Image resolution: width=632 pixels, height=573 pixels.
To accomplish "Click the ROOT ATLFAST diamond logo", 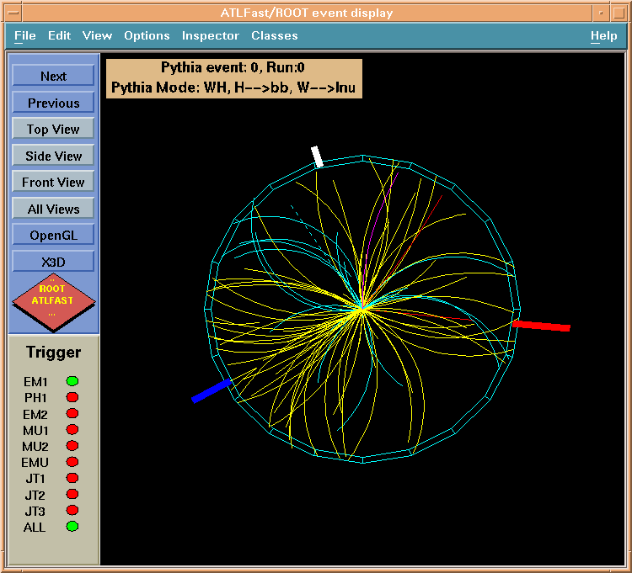I will 53,300.
